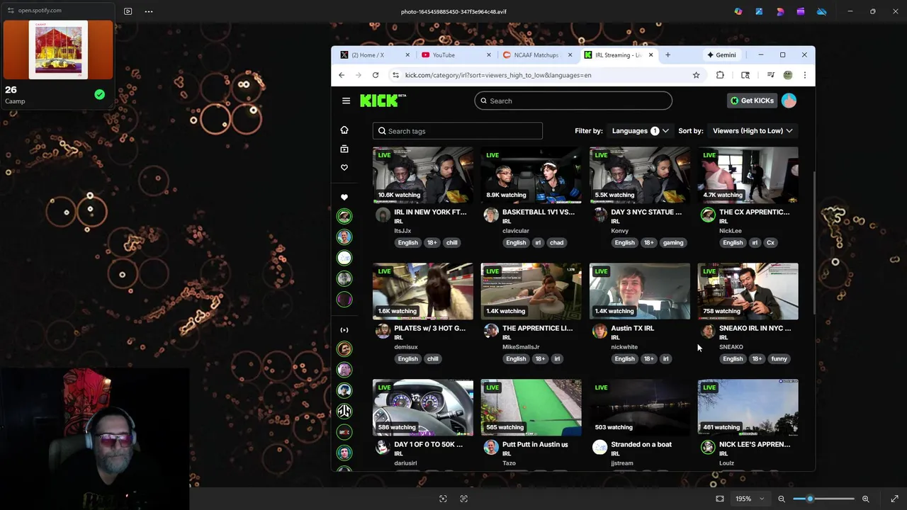Image resolution: width=907 pixels, height=510 pixels.
Task: Open the 'IRL IN NEW YORK FT...' stream title
Action: pos(430,212)
